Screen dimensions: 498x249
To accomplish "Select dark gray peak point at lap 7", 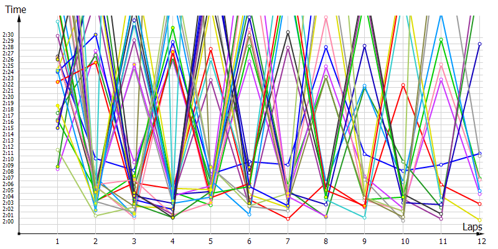I will [x=288, y=32].
